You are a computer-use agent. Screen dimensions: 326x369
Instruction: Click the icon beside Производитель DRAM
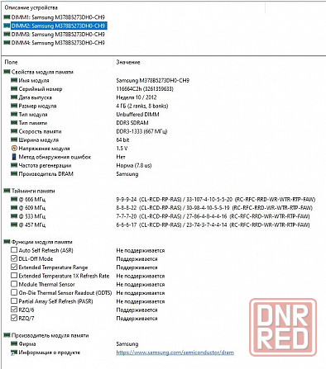[x=14, y=174]
